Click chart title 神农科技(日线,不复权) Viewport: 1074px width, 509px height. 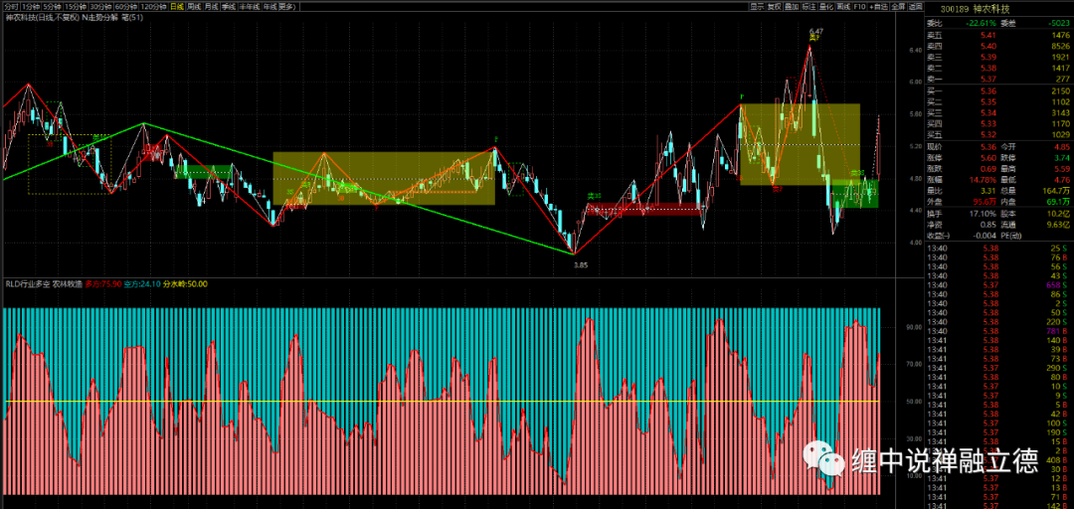point(43,18)
